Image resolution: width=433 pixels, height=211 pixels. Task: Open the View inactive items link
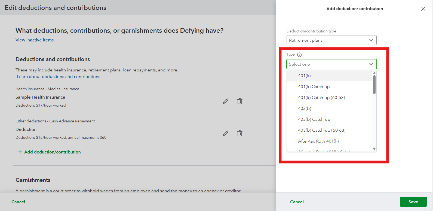click(x=35, y=40)
